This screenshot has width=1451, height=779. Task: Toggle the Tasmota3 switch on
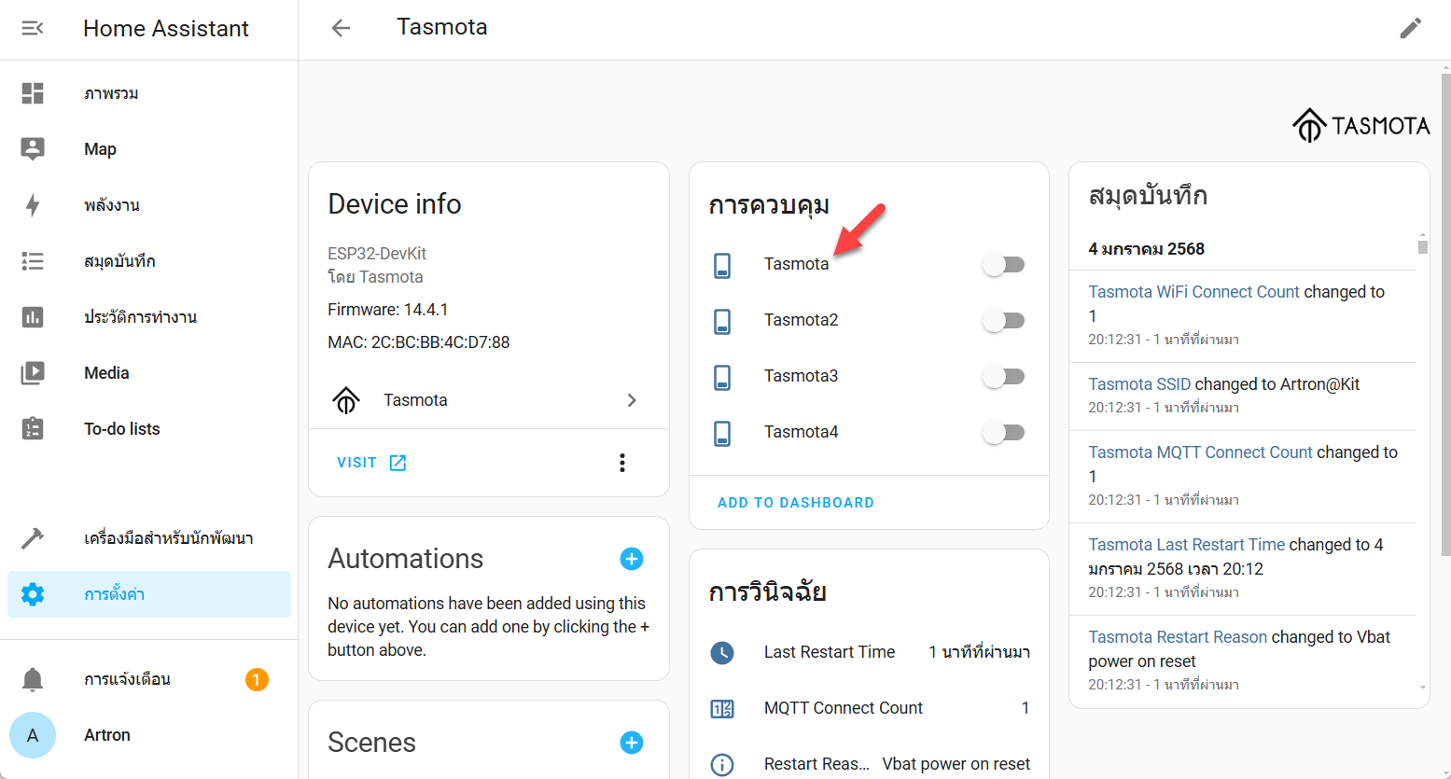(1004, 377)
